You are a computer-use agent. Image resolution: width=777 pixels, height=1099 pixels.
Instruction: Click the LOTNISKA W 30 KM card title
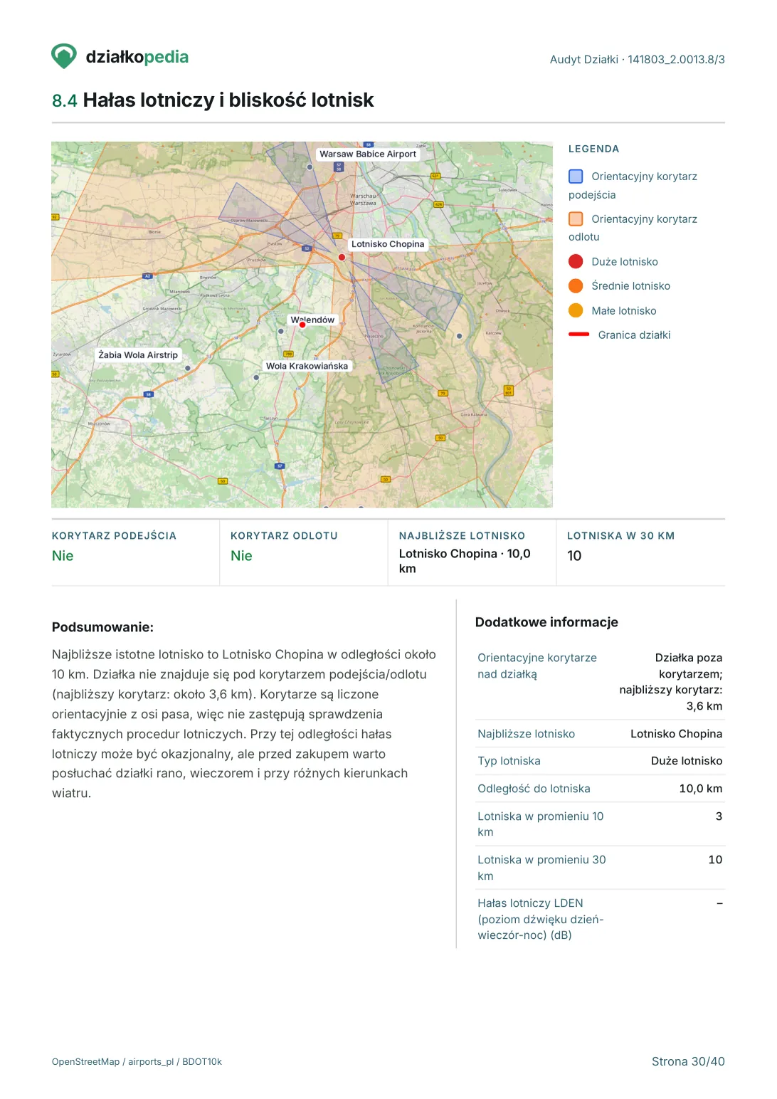coord(620,536)
